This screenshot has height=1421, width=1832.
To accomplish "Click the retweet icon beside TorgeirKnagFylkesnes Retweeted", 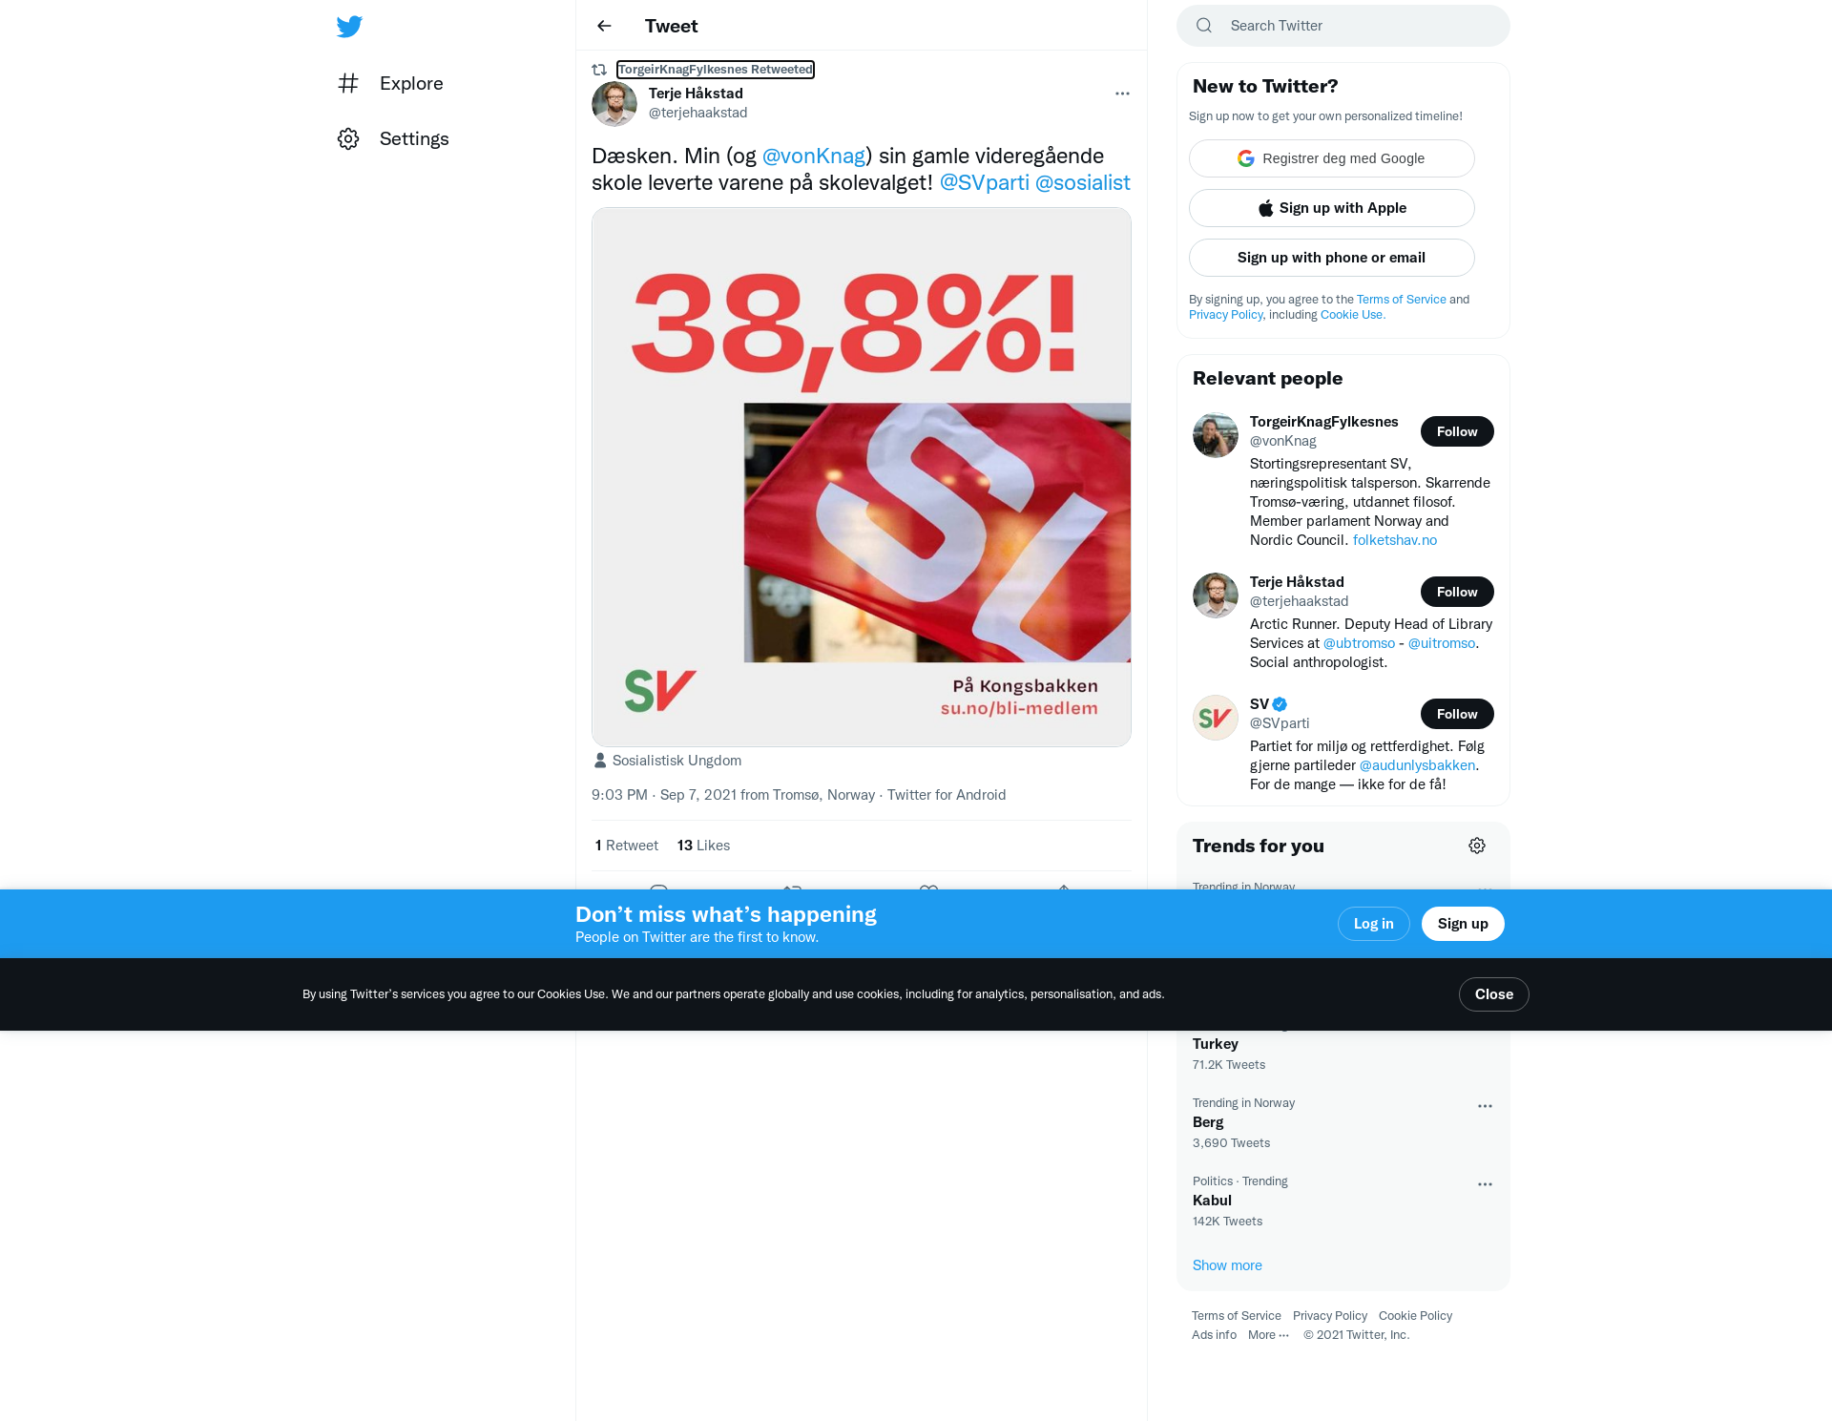I will point(599,70).
